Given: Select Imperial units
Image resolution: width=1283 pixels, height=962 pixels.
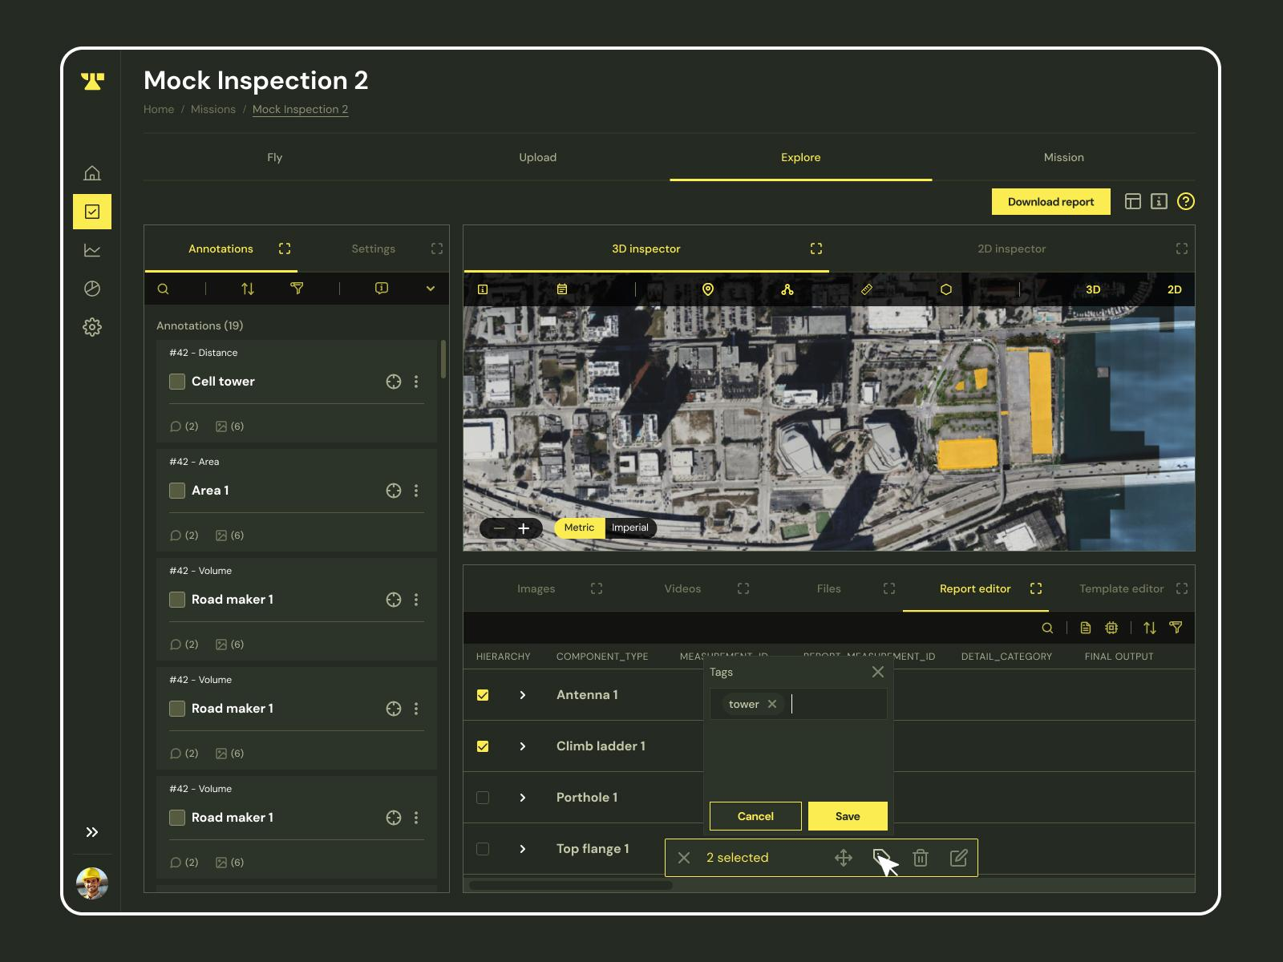Looking at the screenshot, I should coord(630,527).
